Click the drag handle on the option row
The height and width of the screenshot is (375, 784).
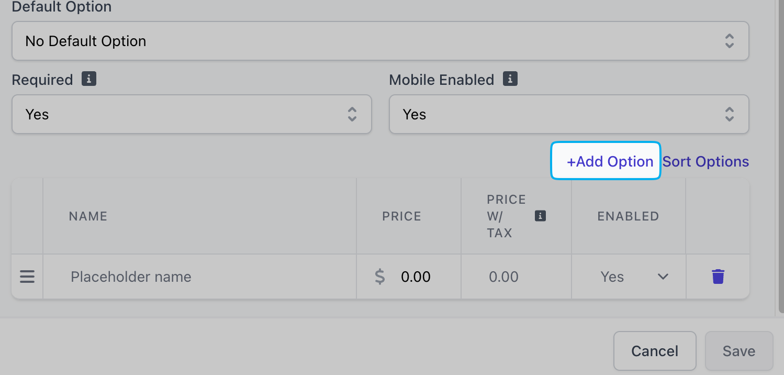point(27,277)
